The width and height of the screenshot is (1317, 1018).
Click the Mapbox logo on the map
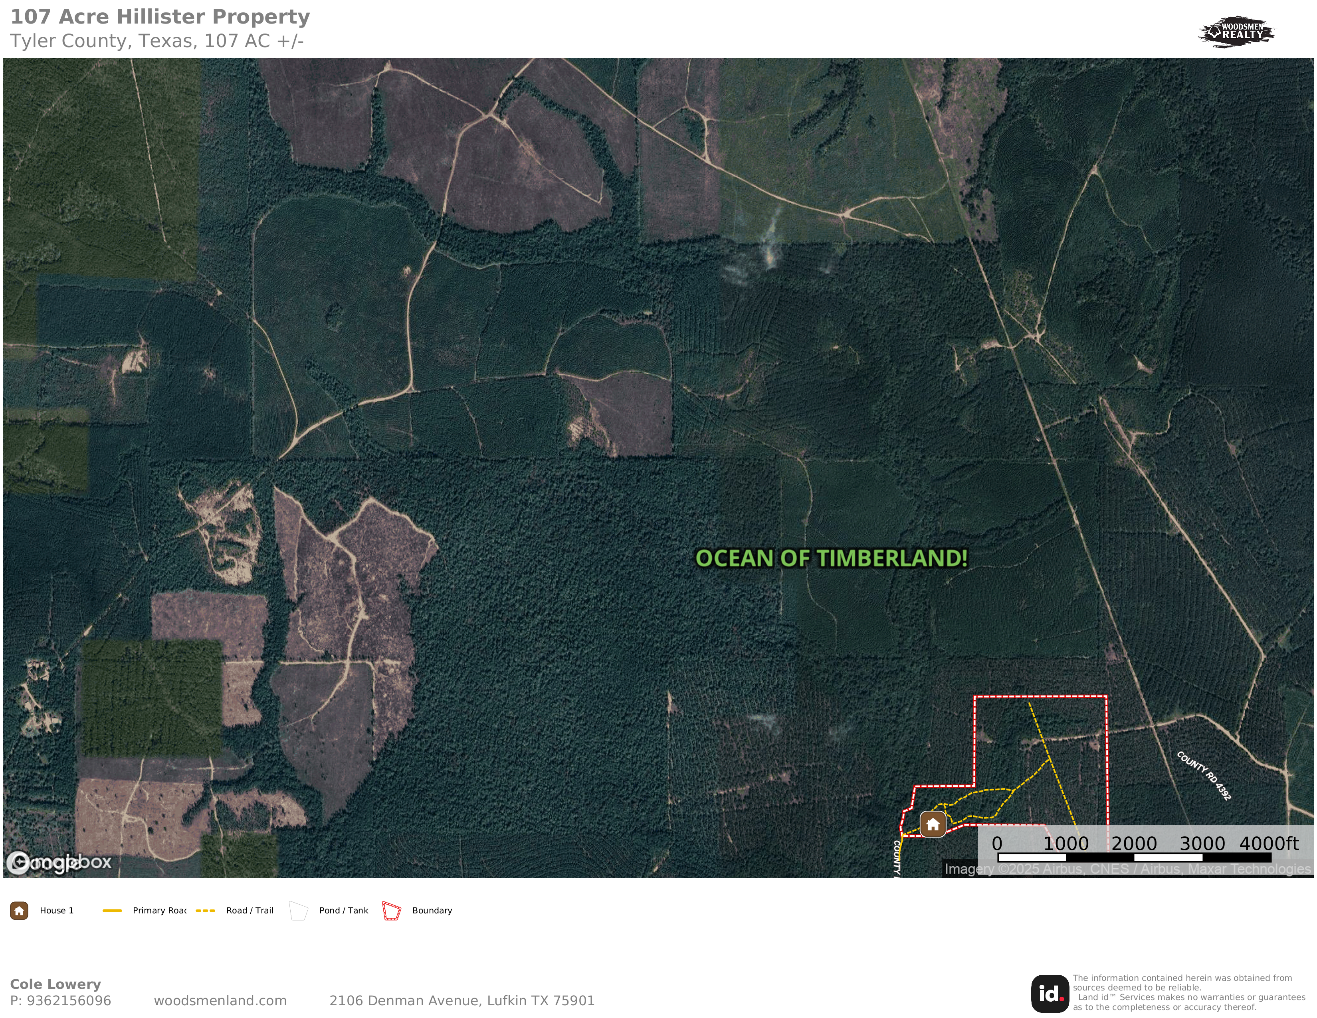point(59,862)
